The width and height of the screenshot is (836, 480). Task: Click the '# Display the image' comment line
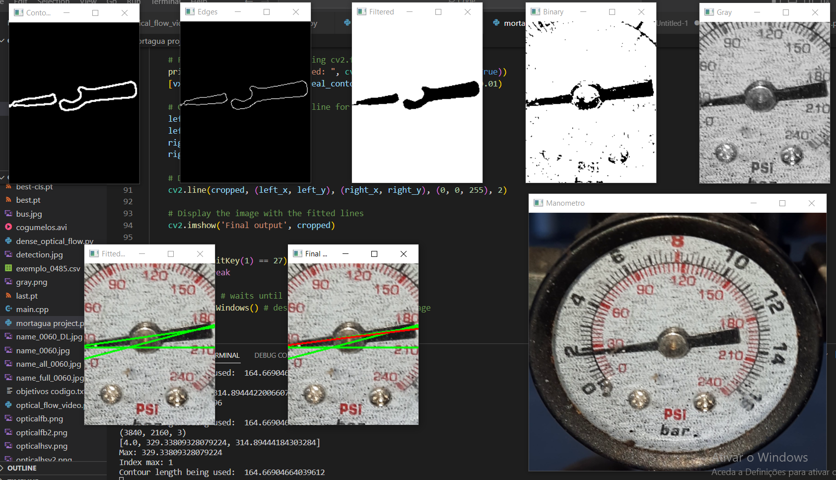(266, 213)
